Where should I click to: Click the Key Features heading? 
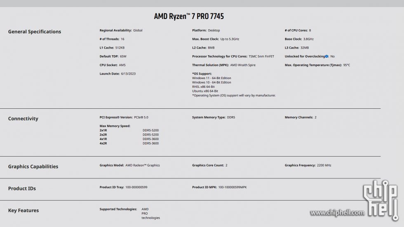tap(23, 210)
